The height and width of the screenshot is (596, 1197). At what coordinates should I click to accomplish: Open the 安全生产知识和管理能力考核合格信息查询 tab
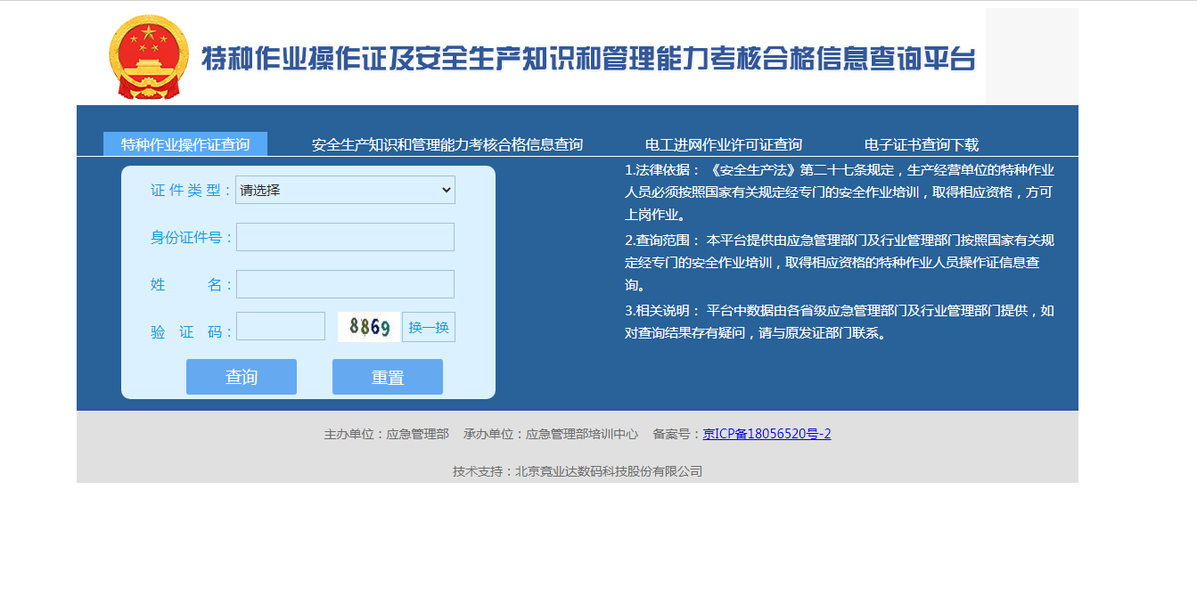click(447, 144)
